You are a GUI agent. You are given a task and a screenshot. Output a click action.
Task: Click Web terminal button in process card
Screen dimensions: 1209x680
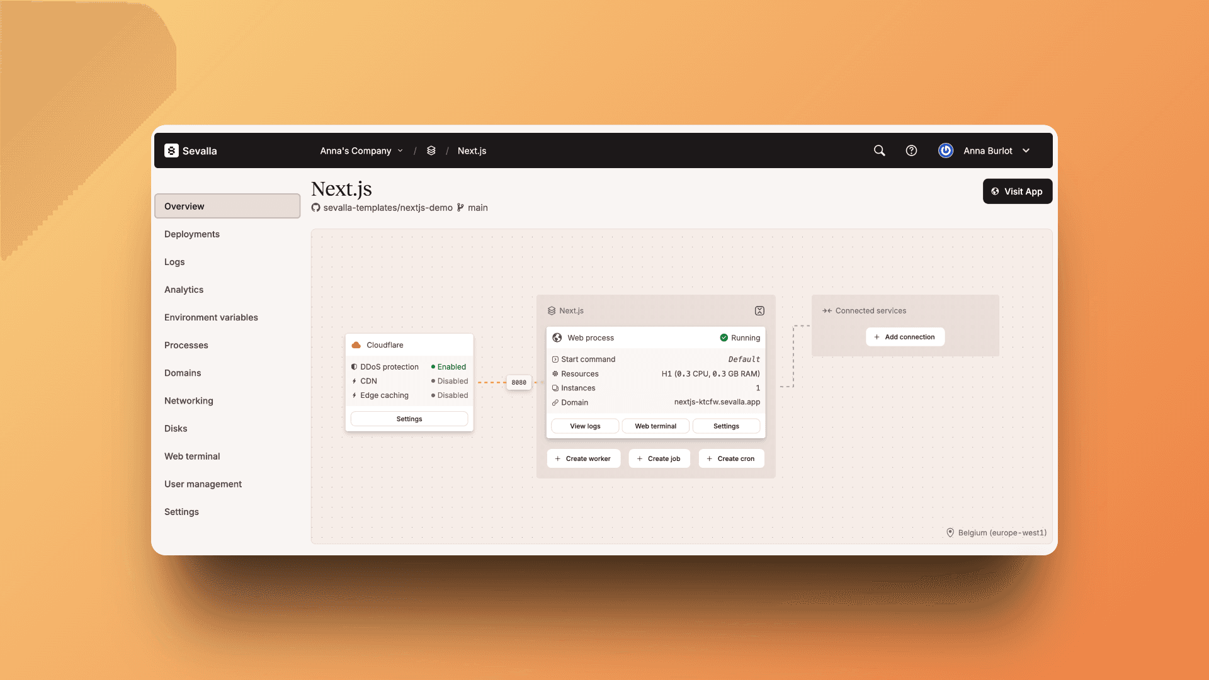pyautogui.click(x=656, y=426)
